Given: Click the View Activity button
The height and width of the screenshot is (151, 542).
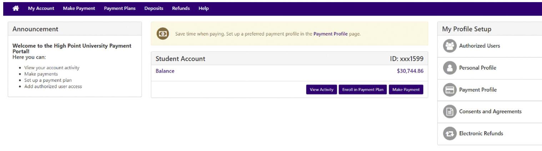Looking at the screenshot, I should 321,90.
